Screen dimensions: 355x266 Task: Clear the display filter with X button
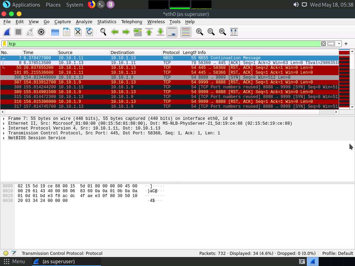click(x=323, y=44)
